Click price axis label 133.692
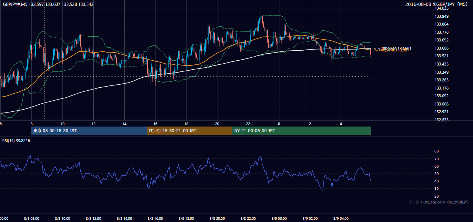The height and width of the screenshot is (222, 473). click(442, 40)
